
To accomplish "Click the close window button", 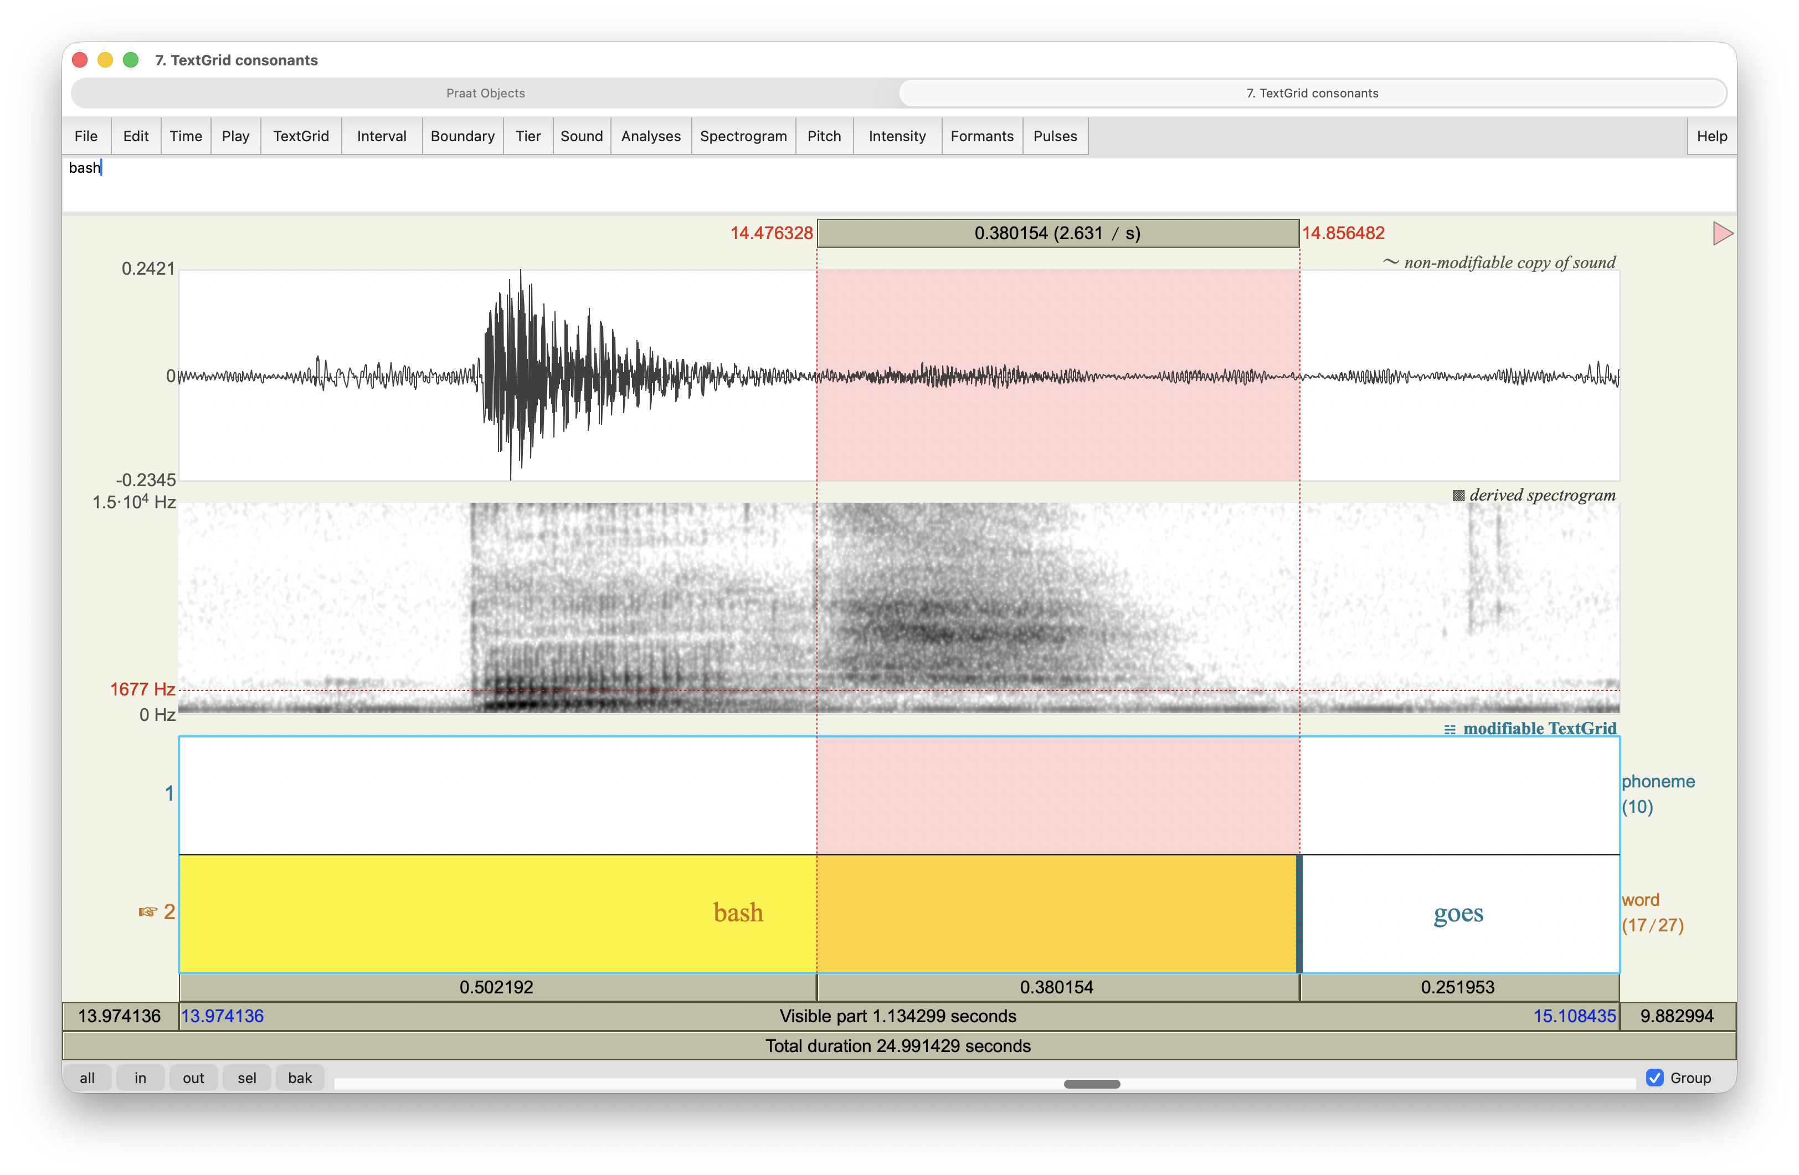I will [x=80, y=60].
